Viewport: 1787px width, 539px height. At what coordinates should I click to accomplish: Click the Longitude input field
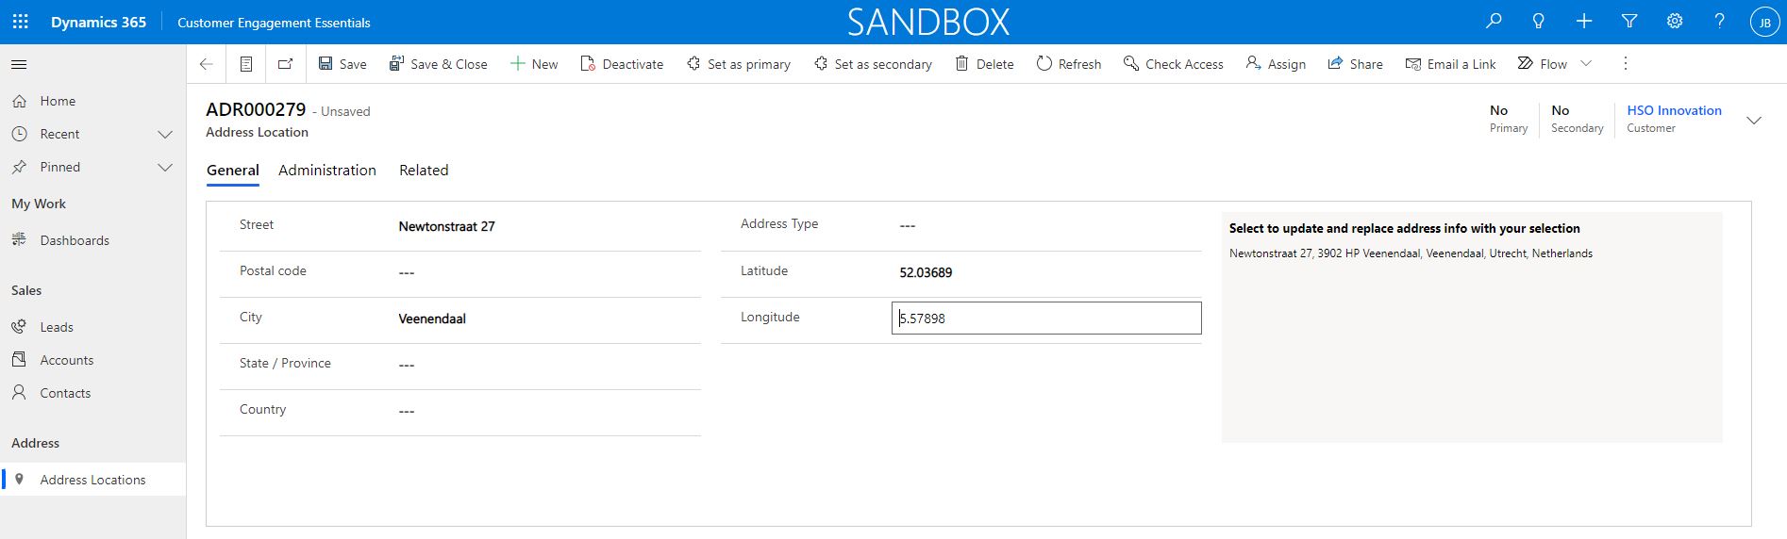point(1045,318)
